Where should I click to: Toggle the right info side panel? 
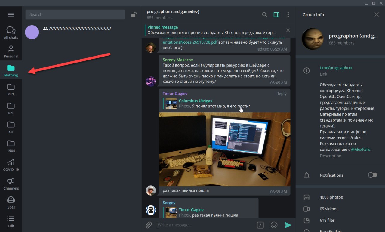click(276, 14)
